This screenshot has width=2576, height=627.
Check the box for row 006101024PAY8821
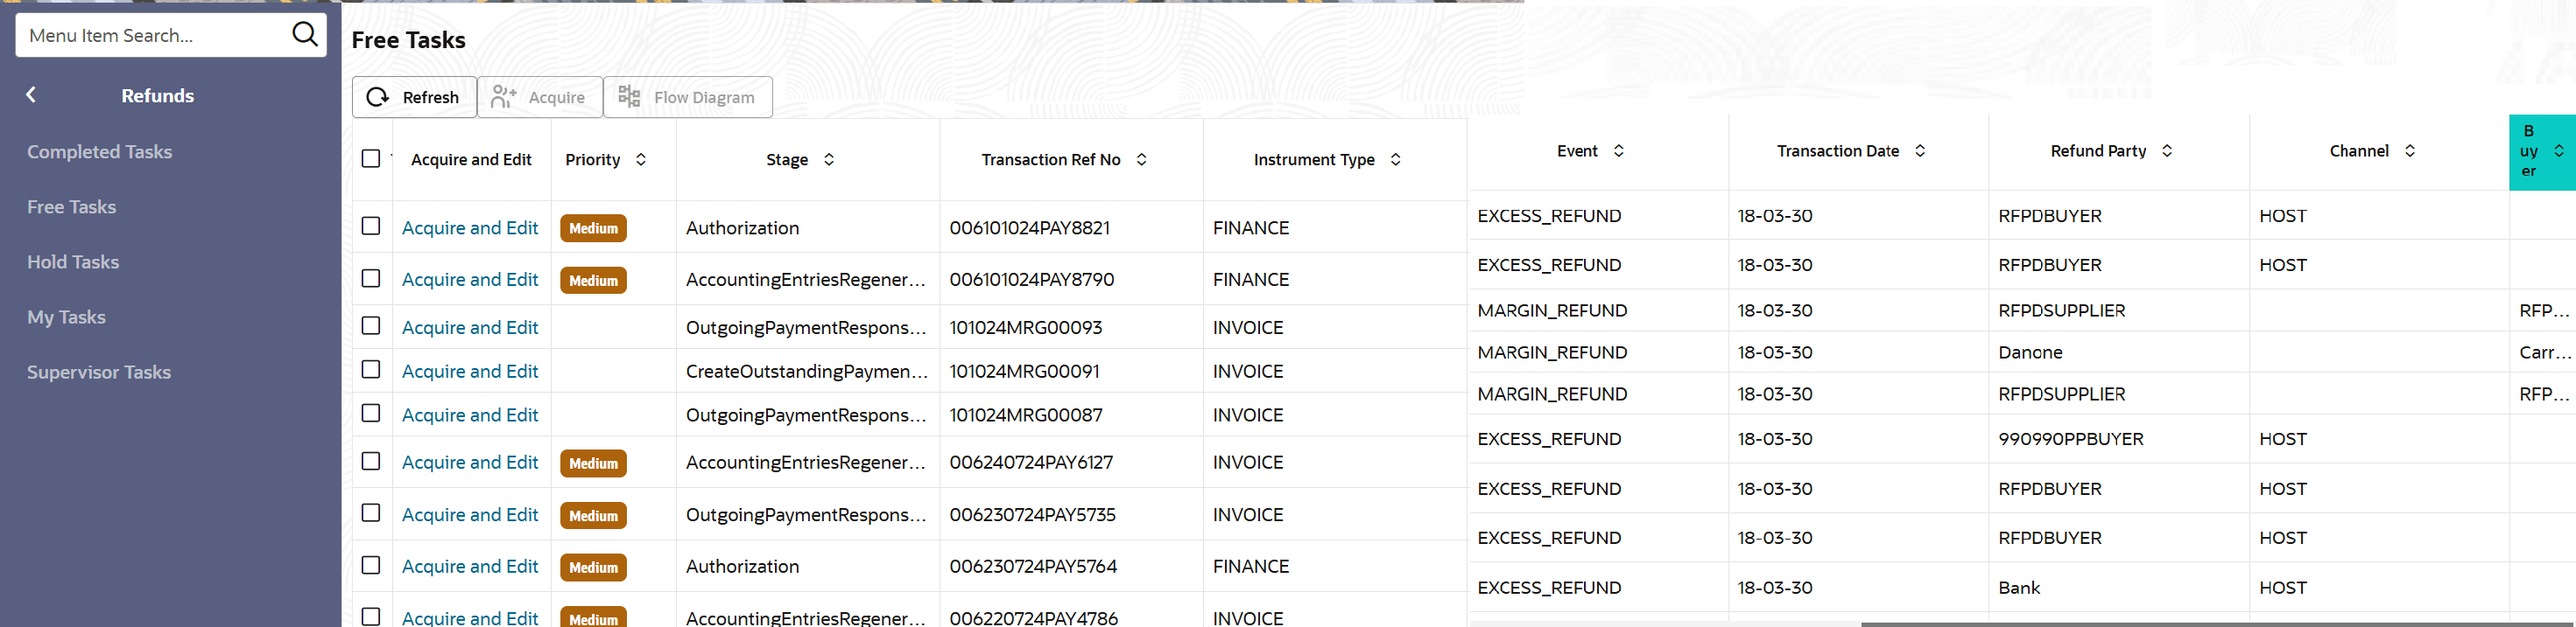(371, 226)
